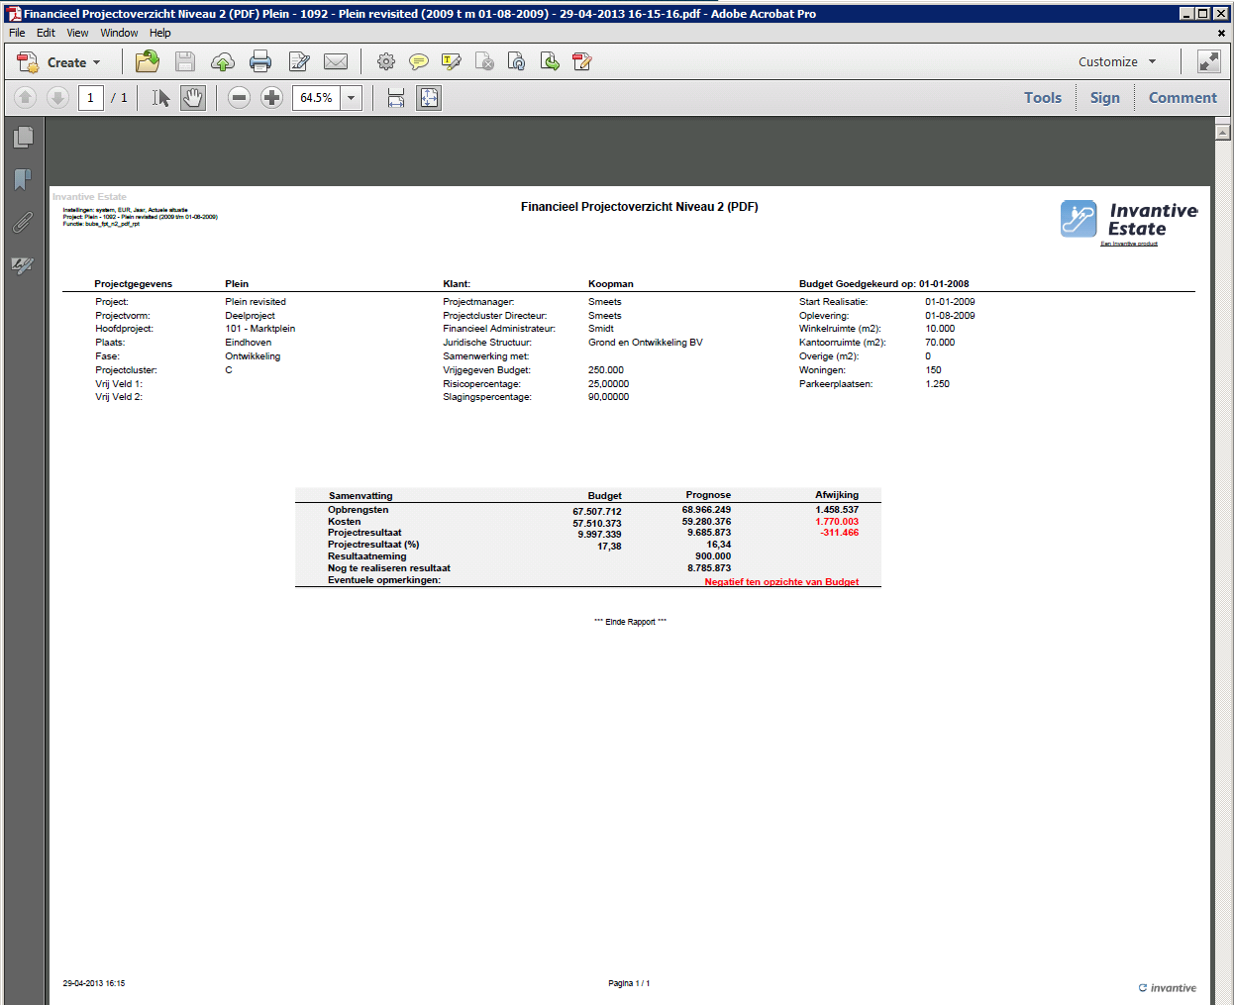Print the document with printer icon
Viewport: 1234px width, 1005px height.
260,61
